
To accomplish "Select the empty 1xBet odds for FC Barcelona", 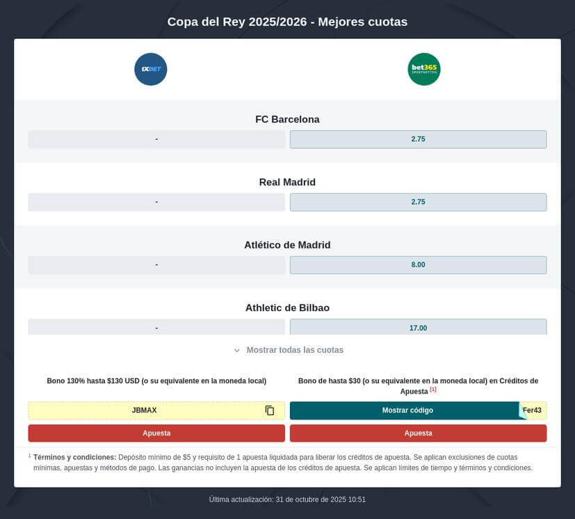I will pos(156,138).
